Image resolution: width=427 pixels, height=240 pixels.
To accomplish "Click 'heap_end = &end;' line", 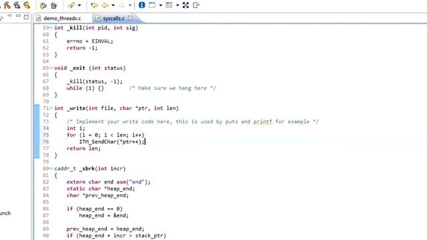I will coord(104,215).
